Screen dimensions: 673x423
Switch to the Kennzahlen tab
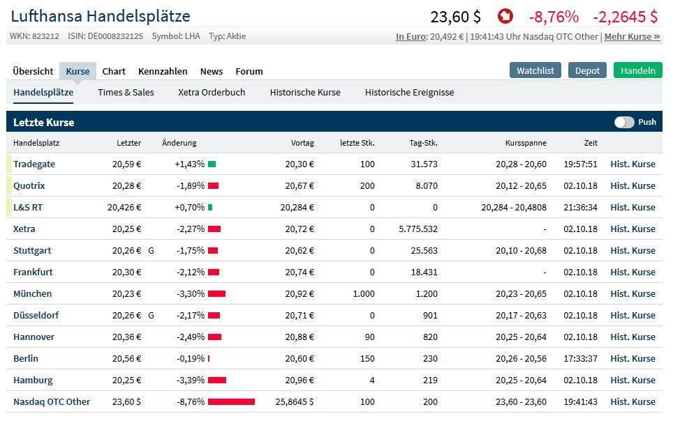(162, 70)
